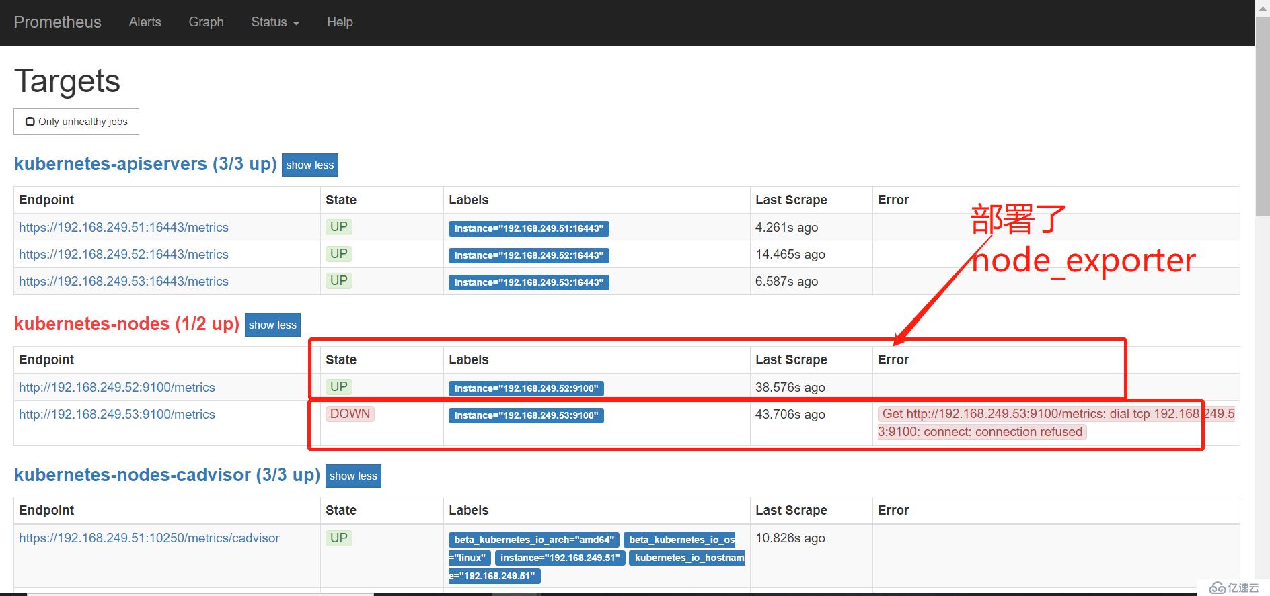This screenshot has width=1270, height=596.
Task: Click the instance="192.168.249.52:16443" label badge
Action: (529, 255)
